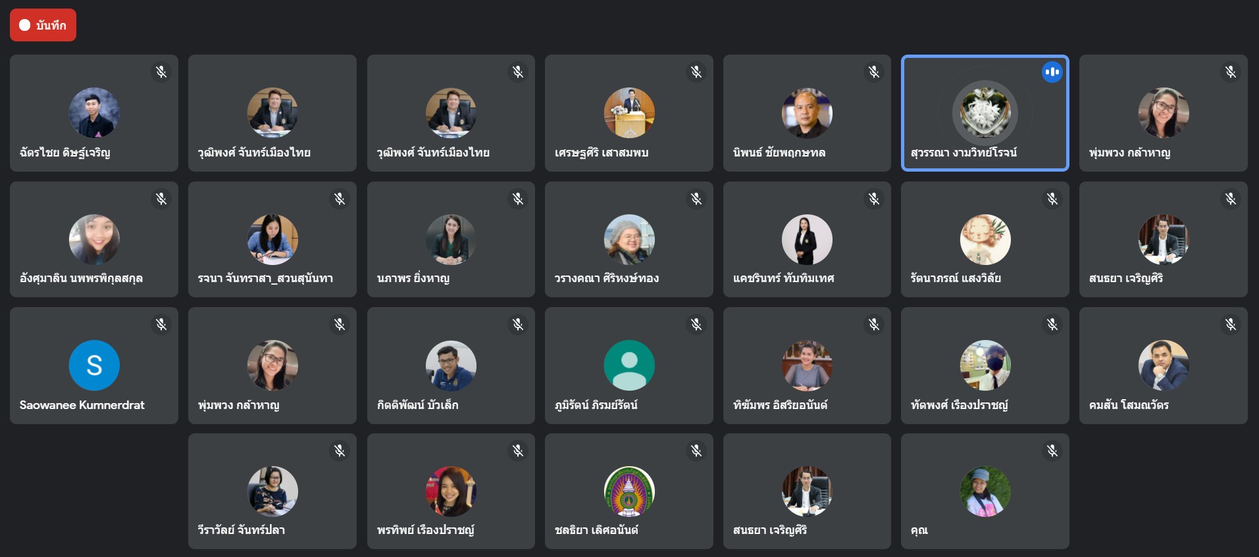Click muted mic icon on นิพนธ์ ชัยพฤกษทล tile

[874, 72]
